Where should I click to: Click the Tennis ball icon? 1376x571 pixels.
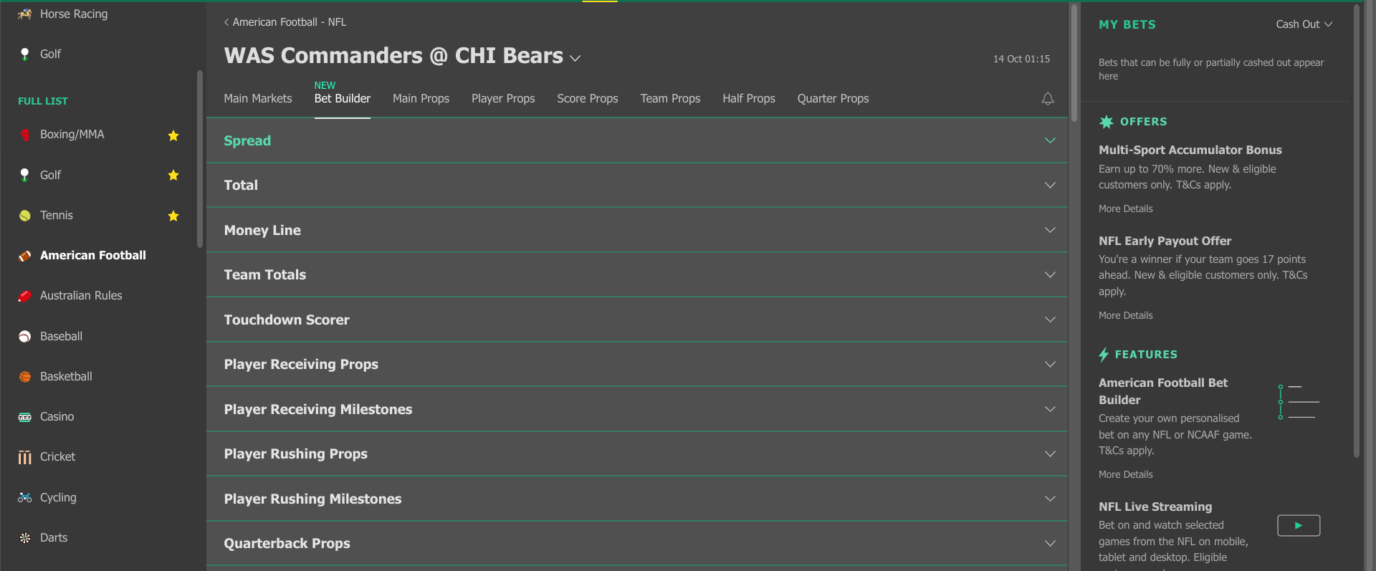click(25, 216)
